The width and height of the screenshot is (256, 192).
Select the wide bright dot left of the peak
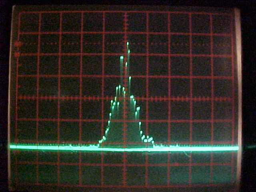coord(122,57)
